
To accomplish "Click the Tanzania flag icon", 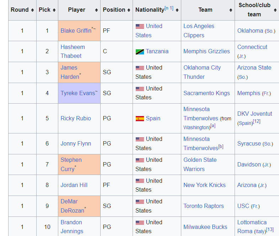I will pos(140,52).
